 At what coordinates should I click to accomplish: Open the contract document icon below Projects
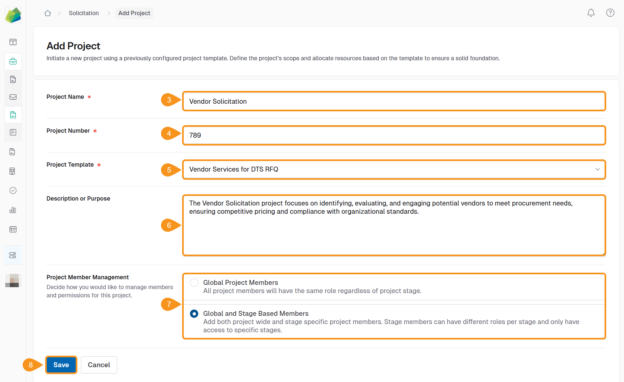(x=13, y=79)
